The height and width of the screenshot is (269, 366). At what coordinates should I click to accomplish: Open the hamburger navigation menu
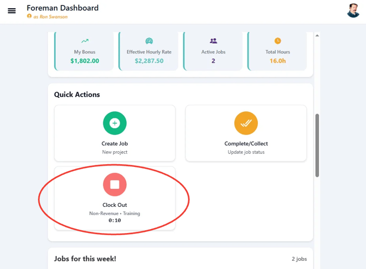click(11, 11)
